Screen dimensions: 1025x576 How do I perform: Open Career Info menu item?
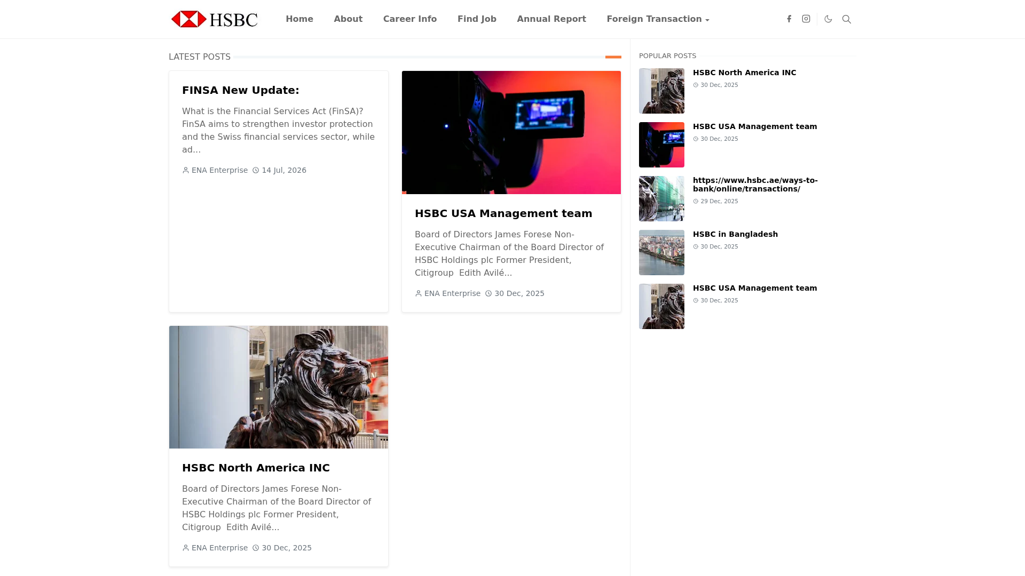click(410, 19)
